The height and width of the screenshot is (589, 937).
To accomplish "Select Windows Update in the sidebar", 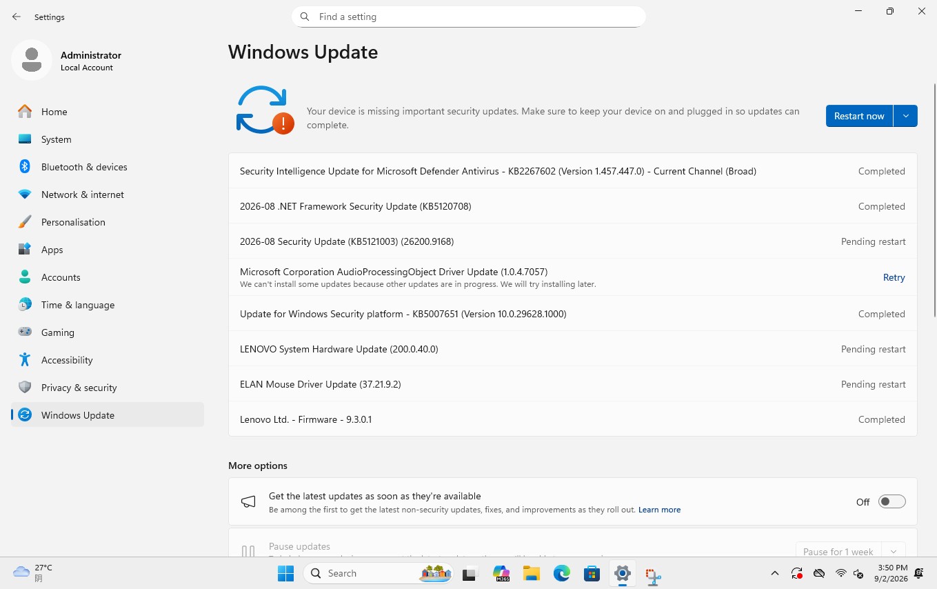I will [x=108, y=415].
